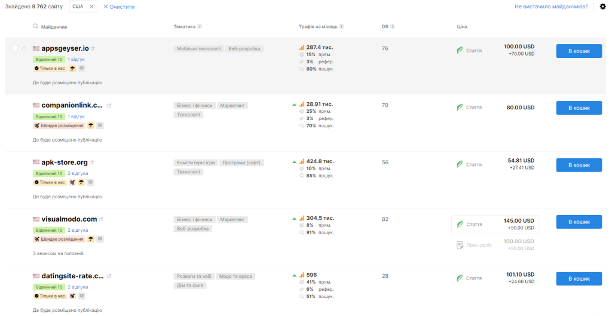Add datingsite-rate to cart with В кошик
This screenshot has width=612, height=316.
[x=579, y=278]
